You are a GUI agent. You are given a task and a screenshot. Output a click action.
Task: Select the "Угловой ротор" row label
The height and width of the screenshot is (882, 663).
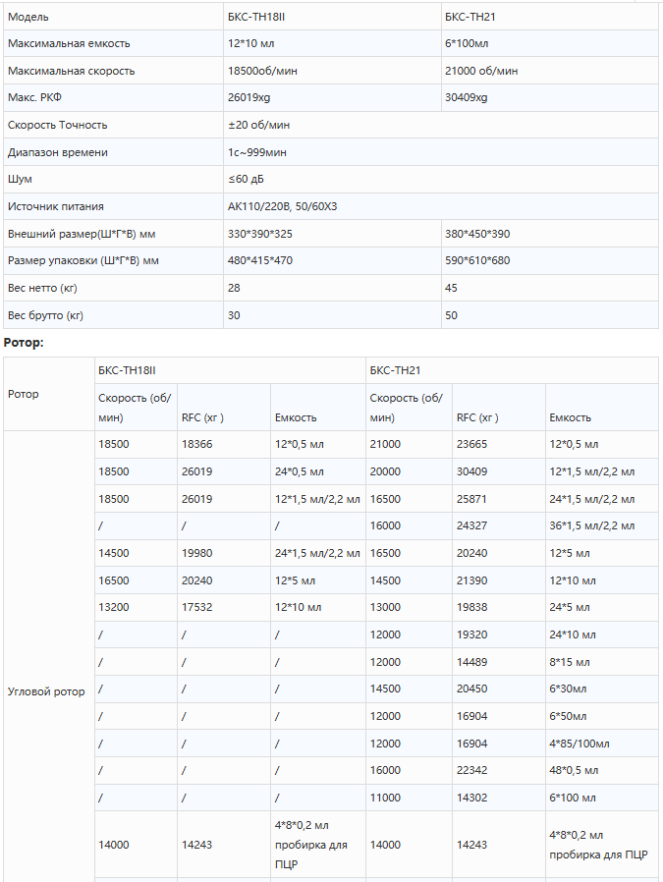coord(46,691)
